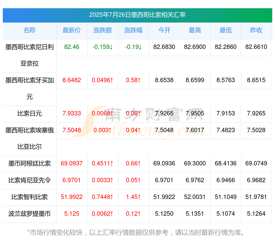Select the row name 墨西哥比索尼日利亚奈拉
Screen dimensions: 275x241
pos(29,55)
